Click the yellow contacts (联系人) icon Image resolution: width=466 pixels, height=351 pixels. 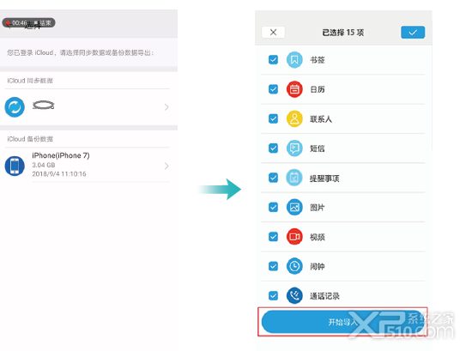click(294, 118)
